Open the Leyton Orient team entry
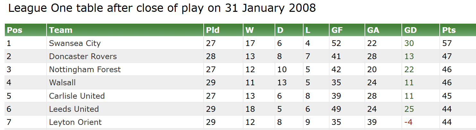The image size is (476, 130). (x=75, y=122)
